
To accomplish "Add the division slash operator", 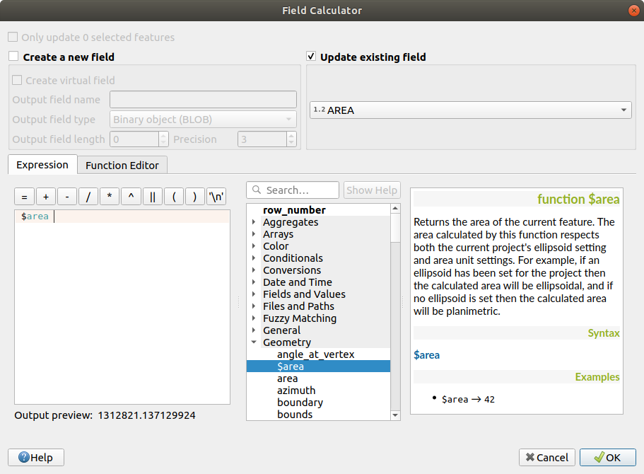I will tap(88, 197).
